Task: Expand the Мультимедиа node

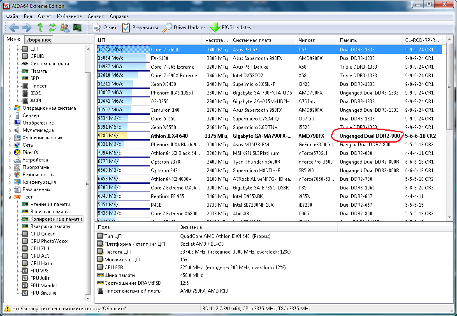Action: click(10, 131)
